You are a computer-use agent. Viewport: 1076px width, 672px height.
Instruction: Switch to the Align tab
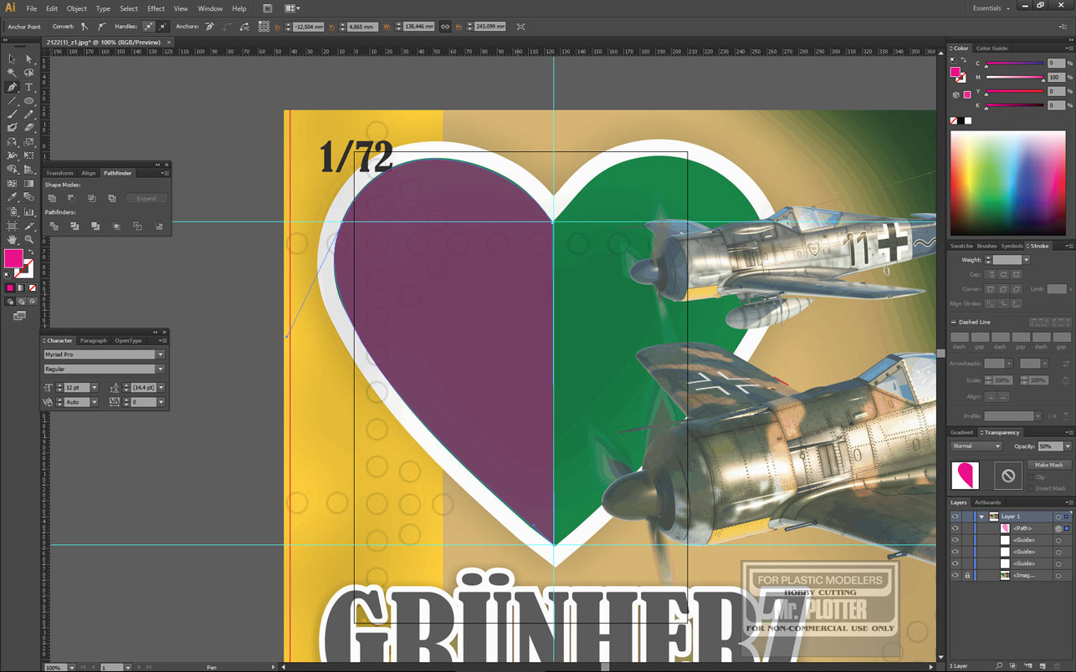(89, 173)
